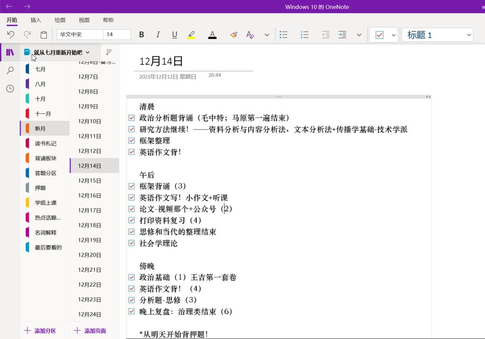Switch to the 插入 ribbon tab
Screen dimensions: 485x339
click(x=35, y=20)
